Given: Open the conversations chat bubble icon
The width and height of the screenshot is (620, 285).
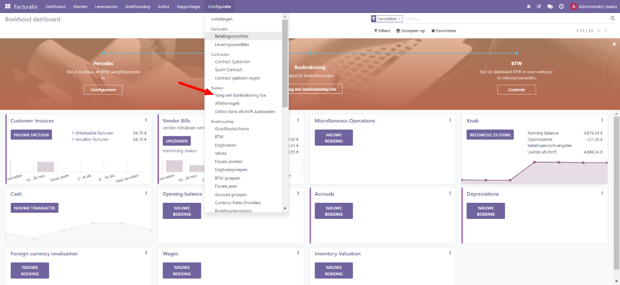Looking at the screenshot, I should click(550, 7).
